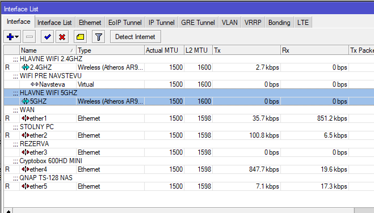Open the VRRP tab
This screenshot has height=213, width=374.
click(x=253, y=23)
